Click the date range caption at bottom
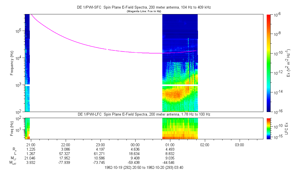 (144, 167)
